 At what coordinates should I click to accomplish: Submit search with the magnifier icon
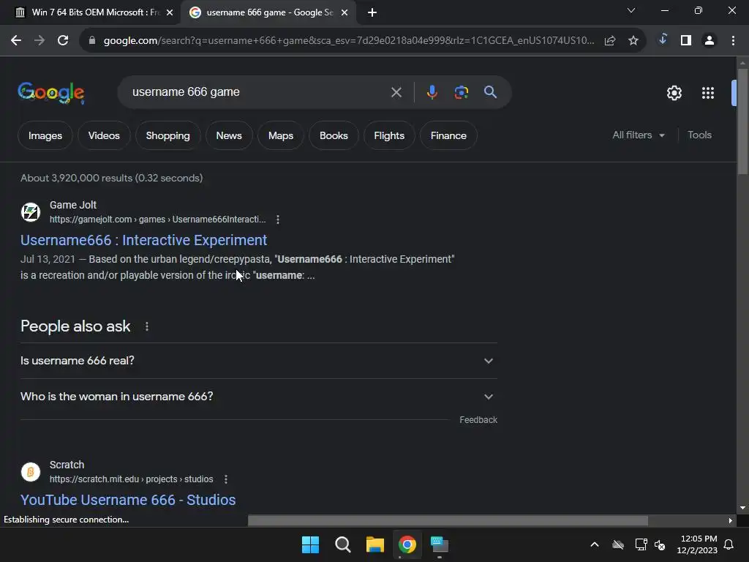click(x=490, y=92)
